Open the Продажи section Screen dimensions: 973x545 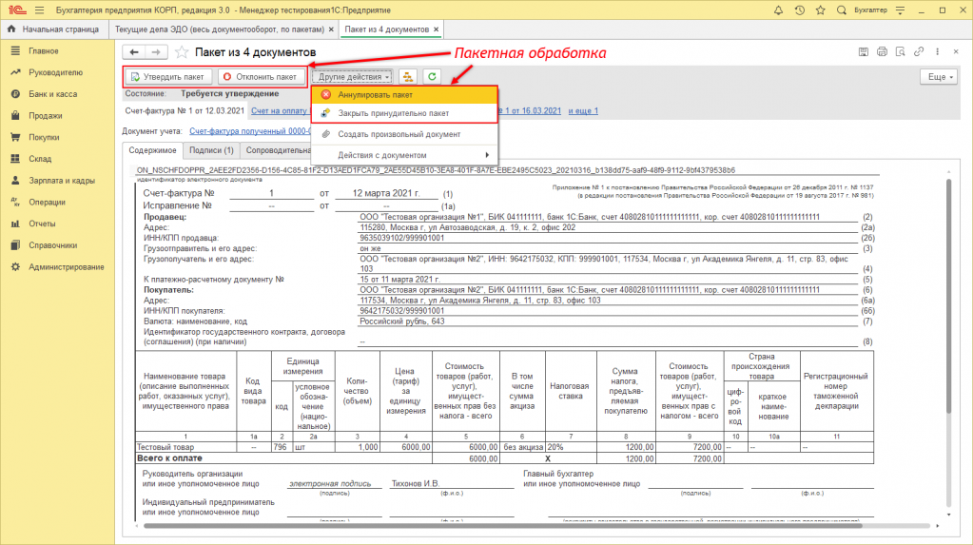point(46,116)
